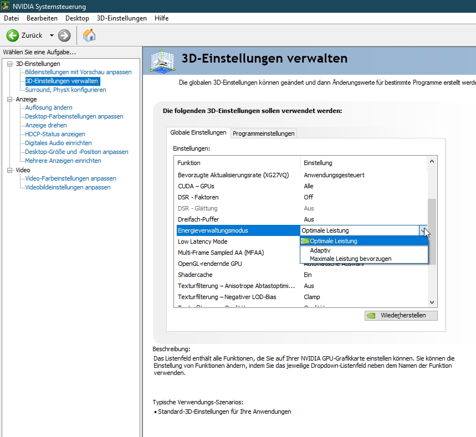Close the Energieverwaltungsmodus dropdown arrow

(x=423, y=230)
